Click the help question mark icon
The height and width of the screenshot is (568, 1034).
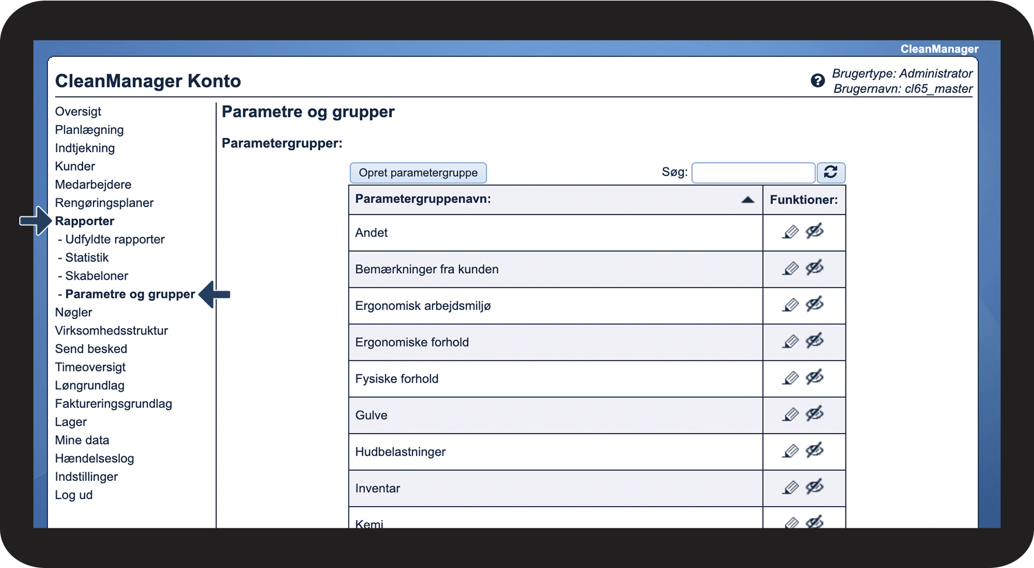(817, 81)
